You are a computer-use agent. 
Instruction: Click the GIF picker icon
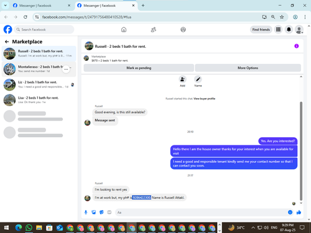tap(109, 212)
